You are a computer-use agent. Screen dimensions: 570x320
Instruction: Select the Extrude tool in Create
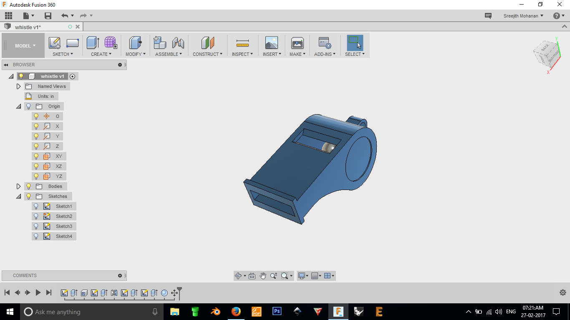93,42
